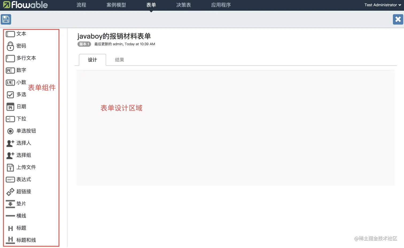Select the 多选 checkbox component
This screenshot has height=248, width=404.
point(21,94)
